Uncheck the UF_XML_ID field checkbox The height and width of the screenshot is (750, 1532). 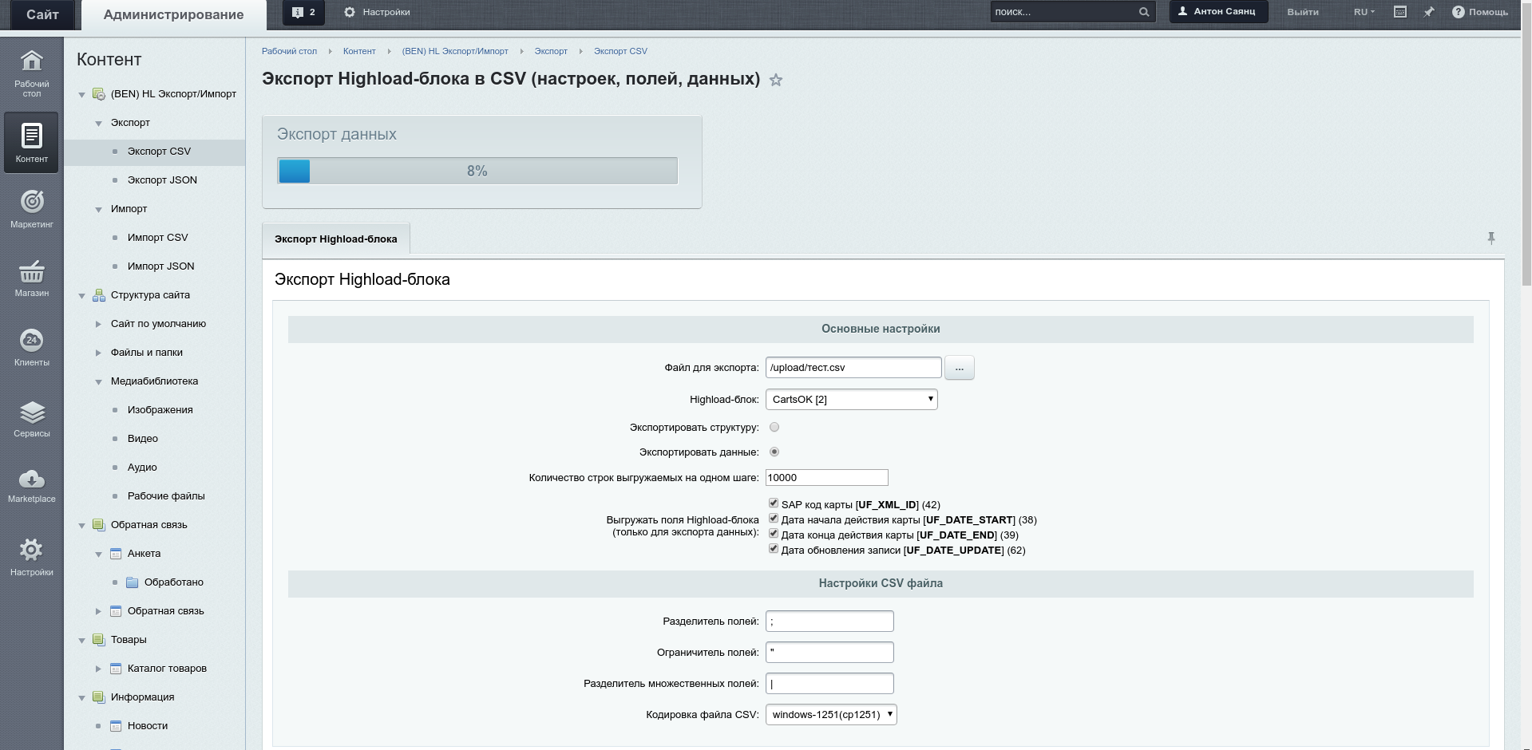(774, 503)
